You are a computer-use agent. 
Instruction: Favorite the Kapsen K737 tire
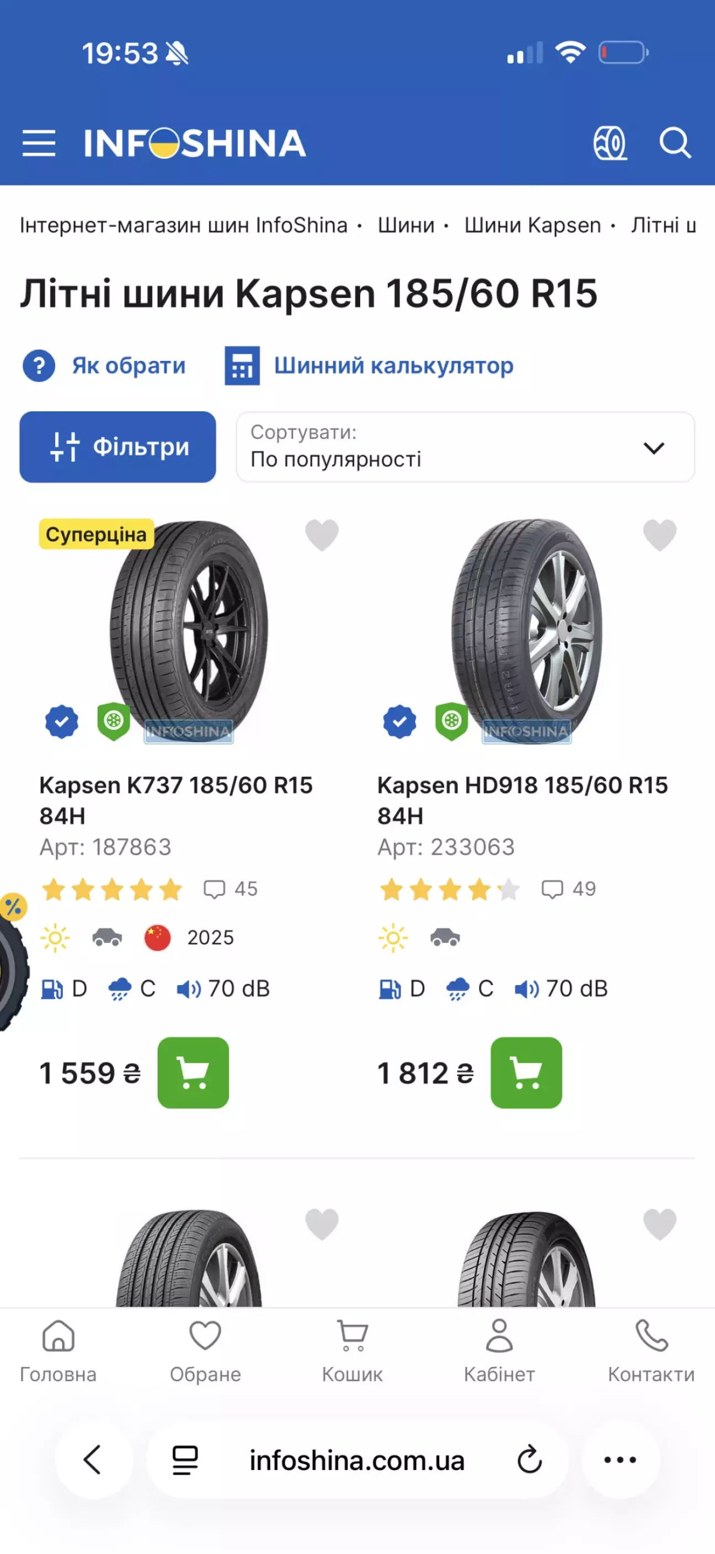[322, 535]
